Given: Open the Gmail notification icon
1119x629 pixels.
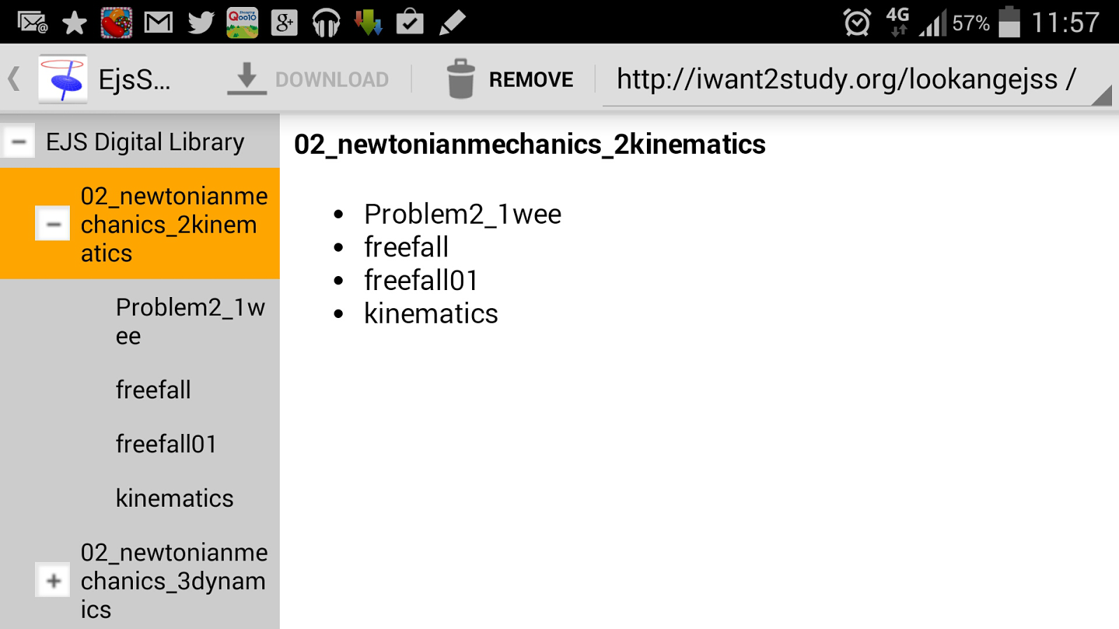Looking at the screenshot, I should click(159, 22).
